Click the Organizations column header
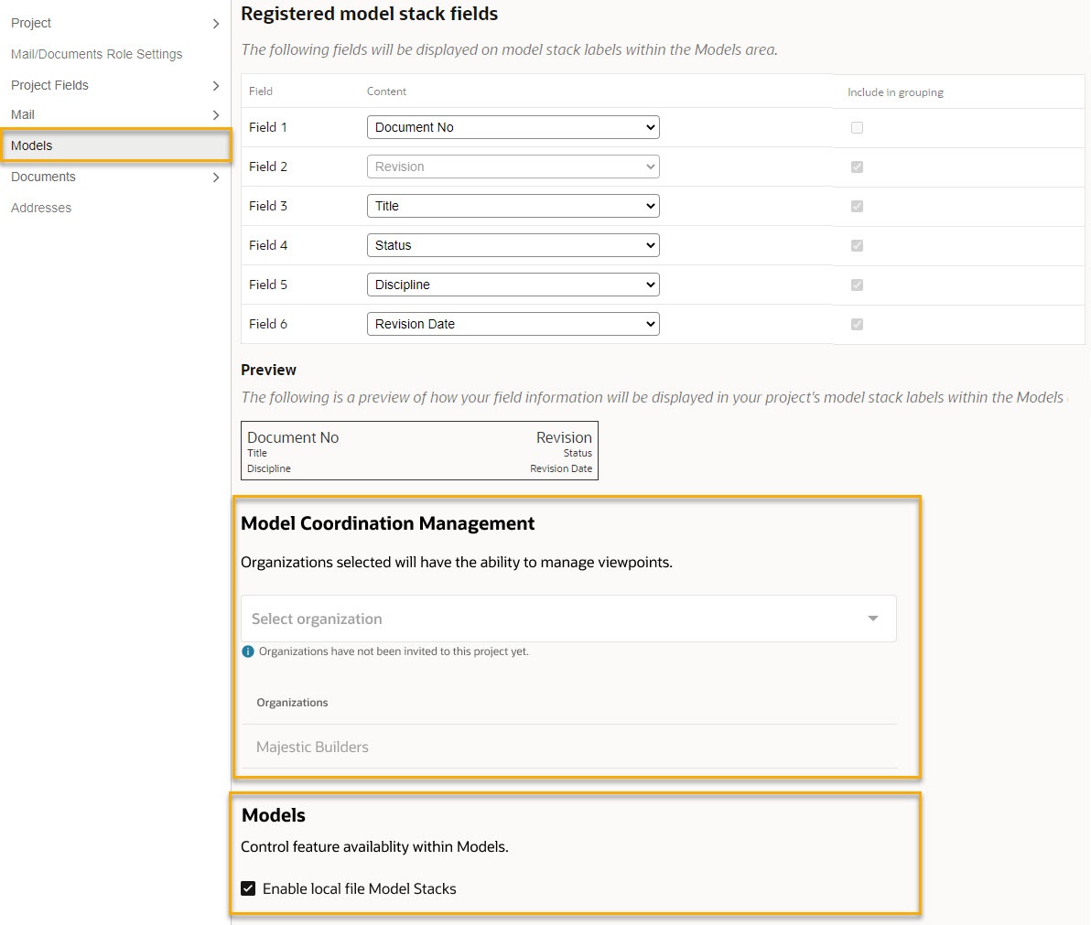Screen dimensions: 1091x925 tap(292, 703)
